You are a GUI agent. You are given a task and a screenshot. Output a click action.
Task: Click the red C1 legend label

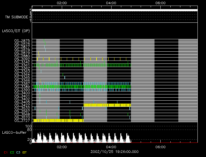click(x=5, y=152)
